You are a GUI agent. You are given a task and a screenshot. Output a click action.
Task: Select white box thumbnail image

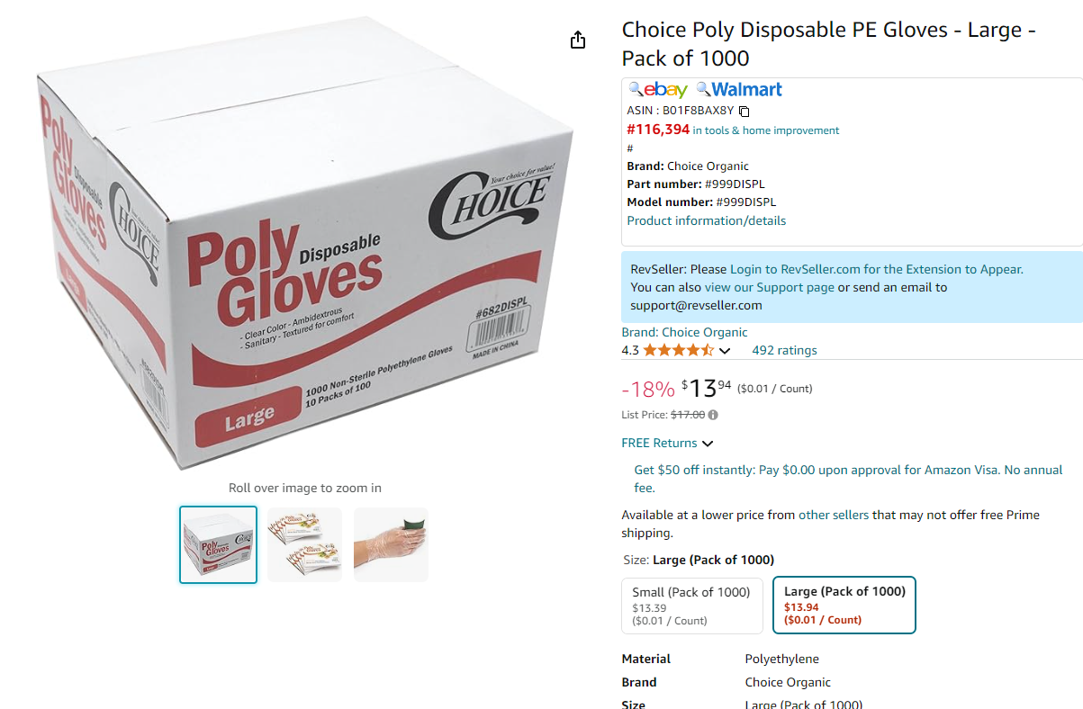click(x=218, y=544)
